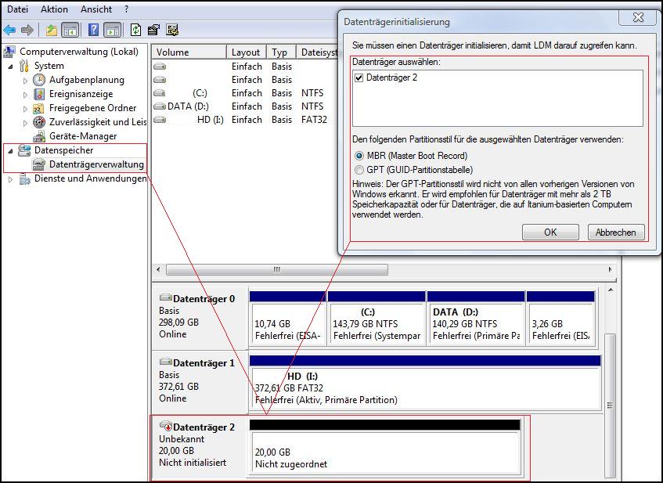Screen dimensions: 663x483
Task: Click the DATA (D:) volume drive icon
Action: pos(160,106)
